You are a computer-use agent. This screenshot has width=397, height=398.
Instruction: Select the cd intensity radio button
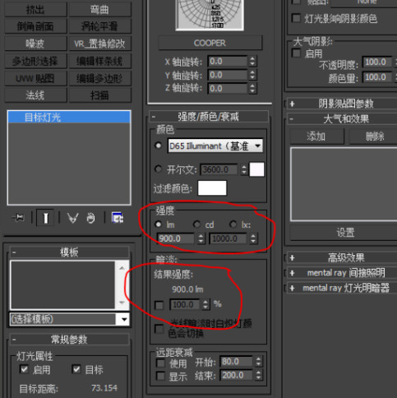(x=196, y=224)
